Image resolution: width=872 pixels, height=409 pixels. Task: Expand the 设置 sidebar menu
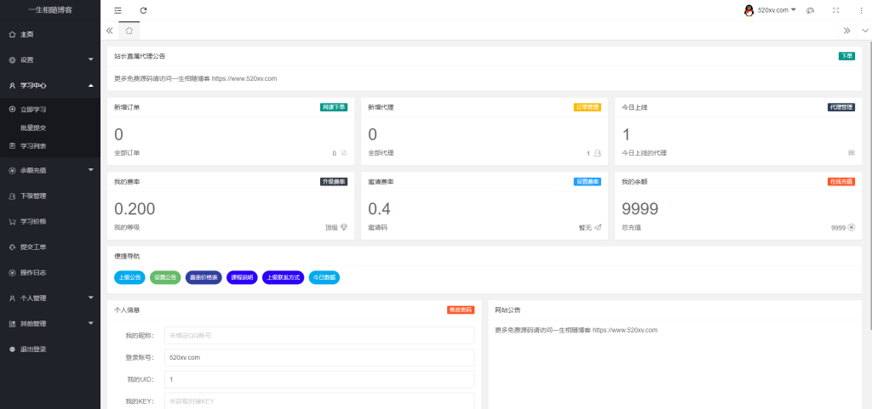click(49, 60)
